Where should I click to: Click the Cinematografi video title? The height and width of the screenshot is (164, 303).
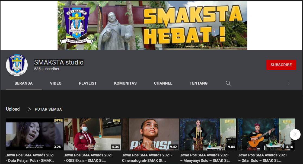pyautogui.click(x=147, y=158)
